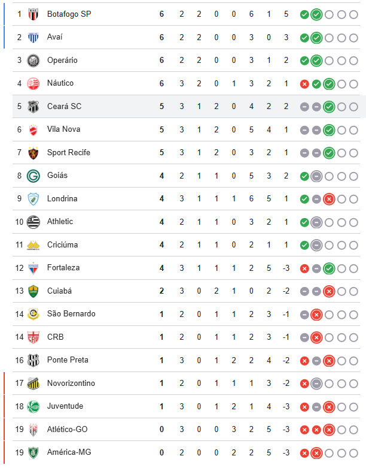Screen dimensions: 366x468
Task: Click Náutico's first red loss result icon
Action: click(x=304, y=84)
